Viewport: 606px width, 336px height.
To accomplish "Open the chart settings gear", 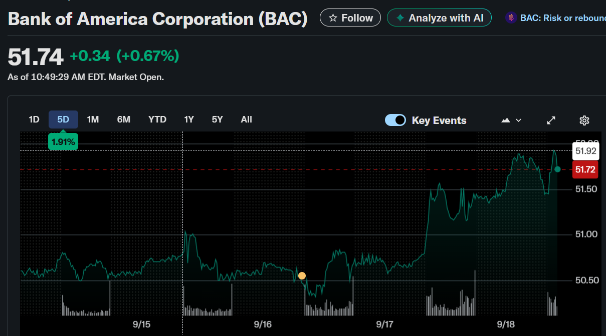I will click(584, 120).
